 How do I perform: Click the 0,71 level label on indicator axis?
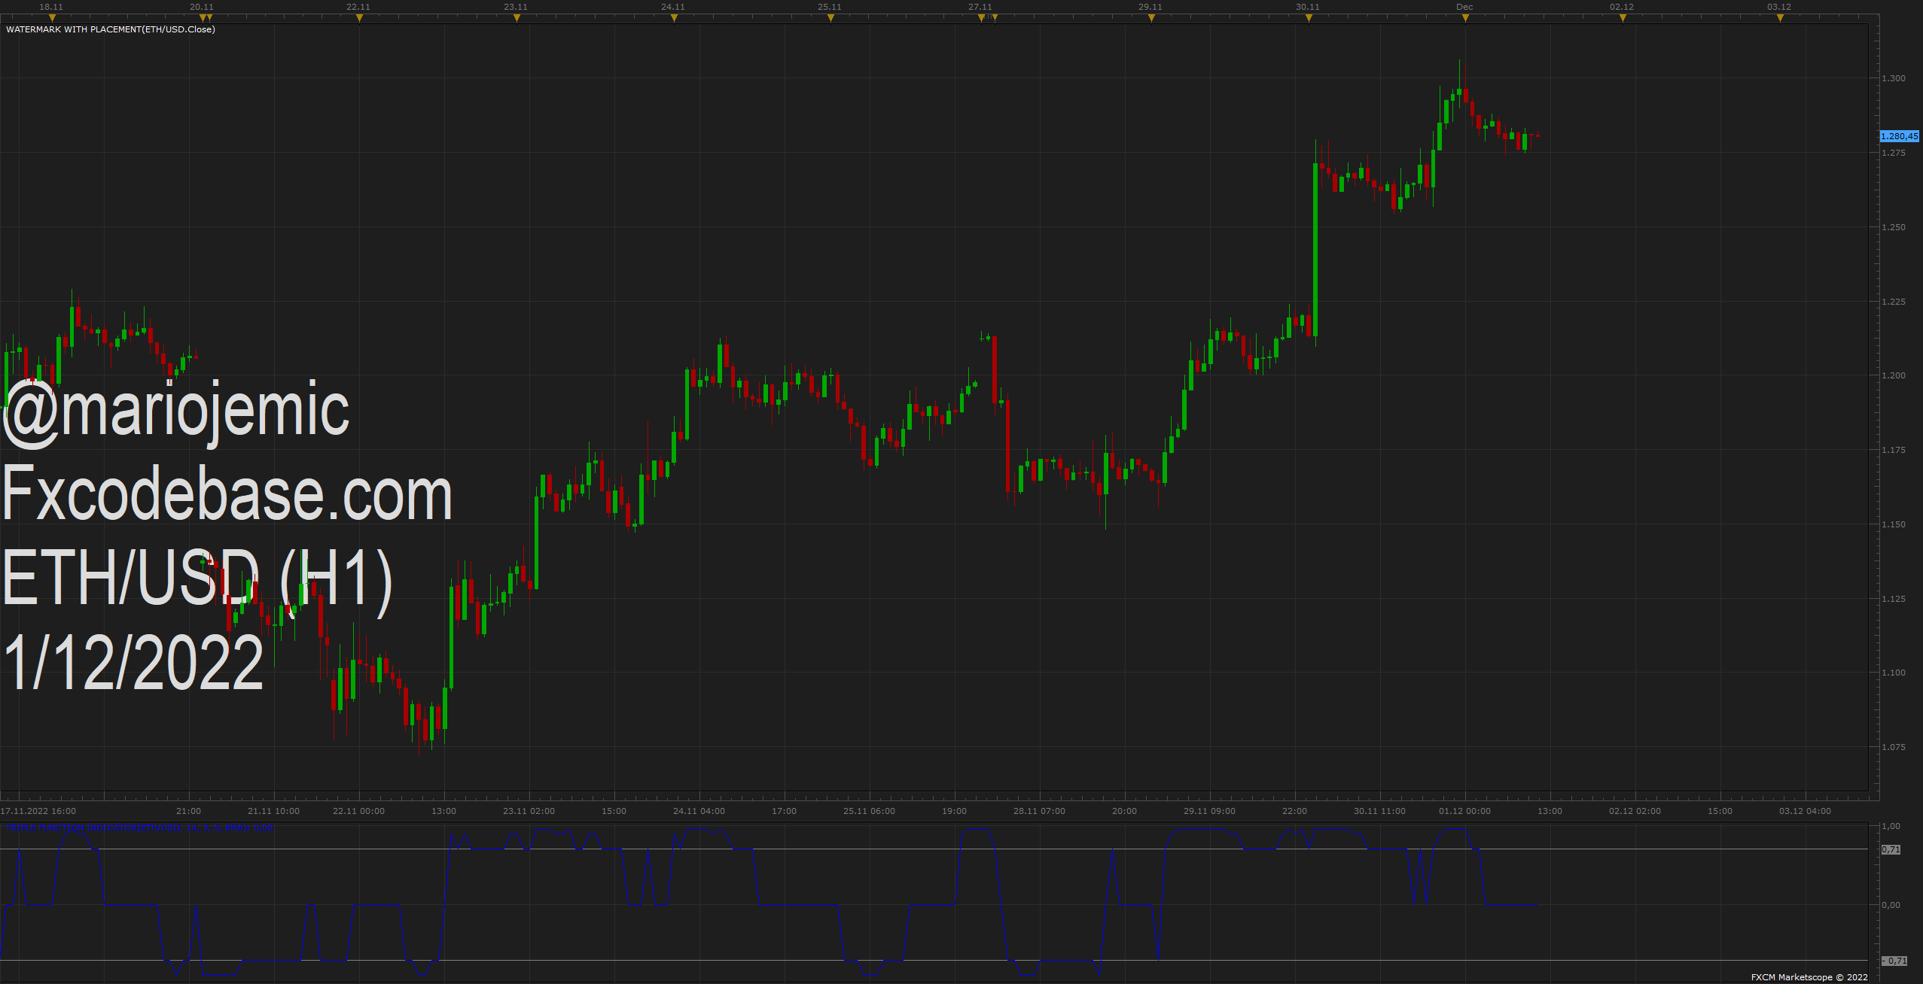[x=1891, y=849]
